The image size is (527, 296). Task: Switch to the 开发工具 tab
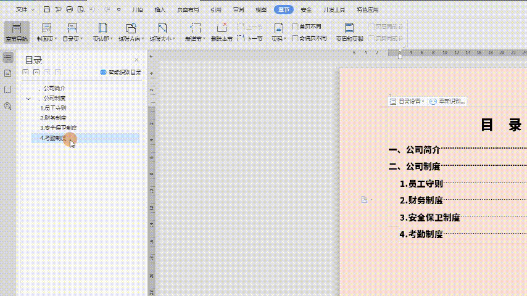334,10
